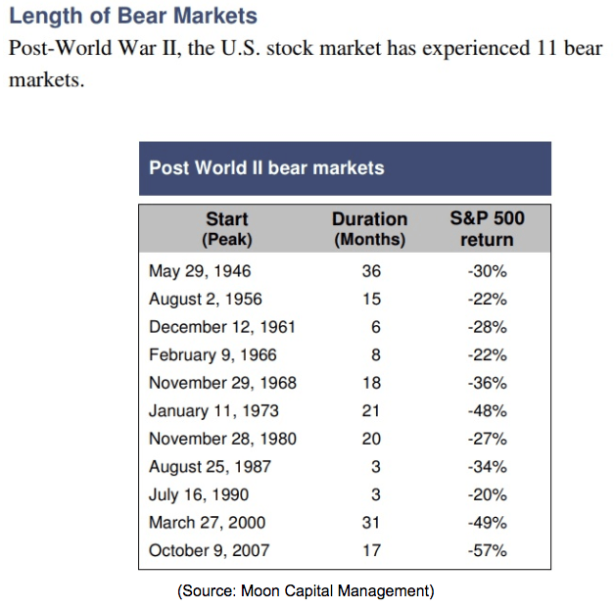Select the 'July 16, 1990' date entry
The width and height of the screenshot is (614, 609).
(199, 495)
